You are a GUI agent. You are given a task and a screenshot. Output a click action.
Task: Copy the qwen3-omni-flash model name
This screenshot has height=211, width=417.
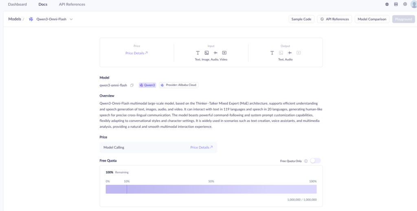click(132, 85)
